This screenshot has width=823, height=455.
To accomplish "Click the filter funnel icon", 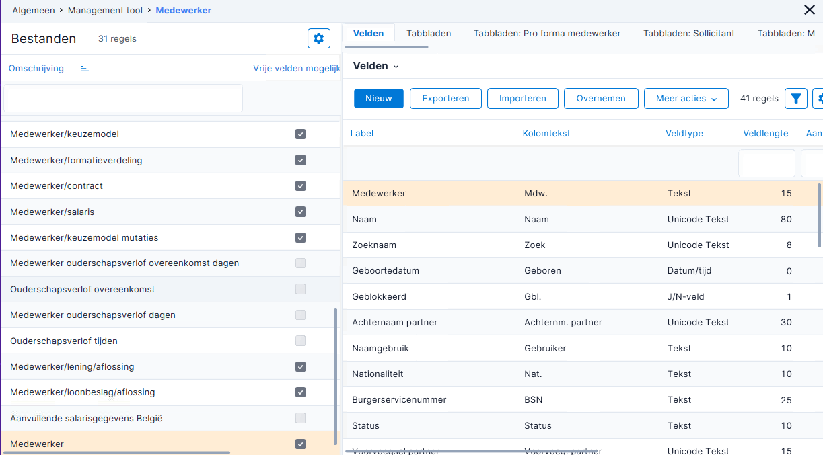I will point(796,98).
